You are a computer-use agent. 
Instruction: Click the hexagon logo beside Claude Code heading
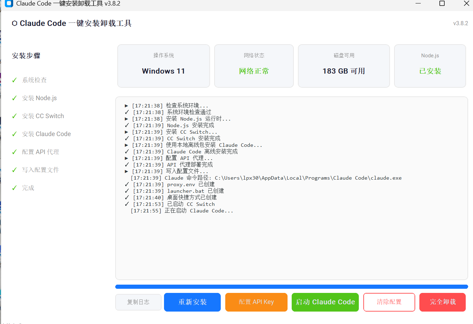coord(15,23)
